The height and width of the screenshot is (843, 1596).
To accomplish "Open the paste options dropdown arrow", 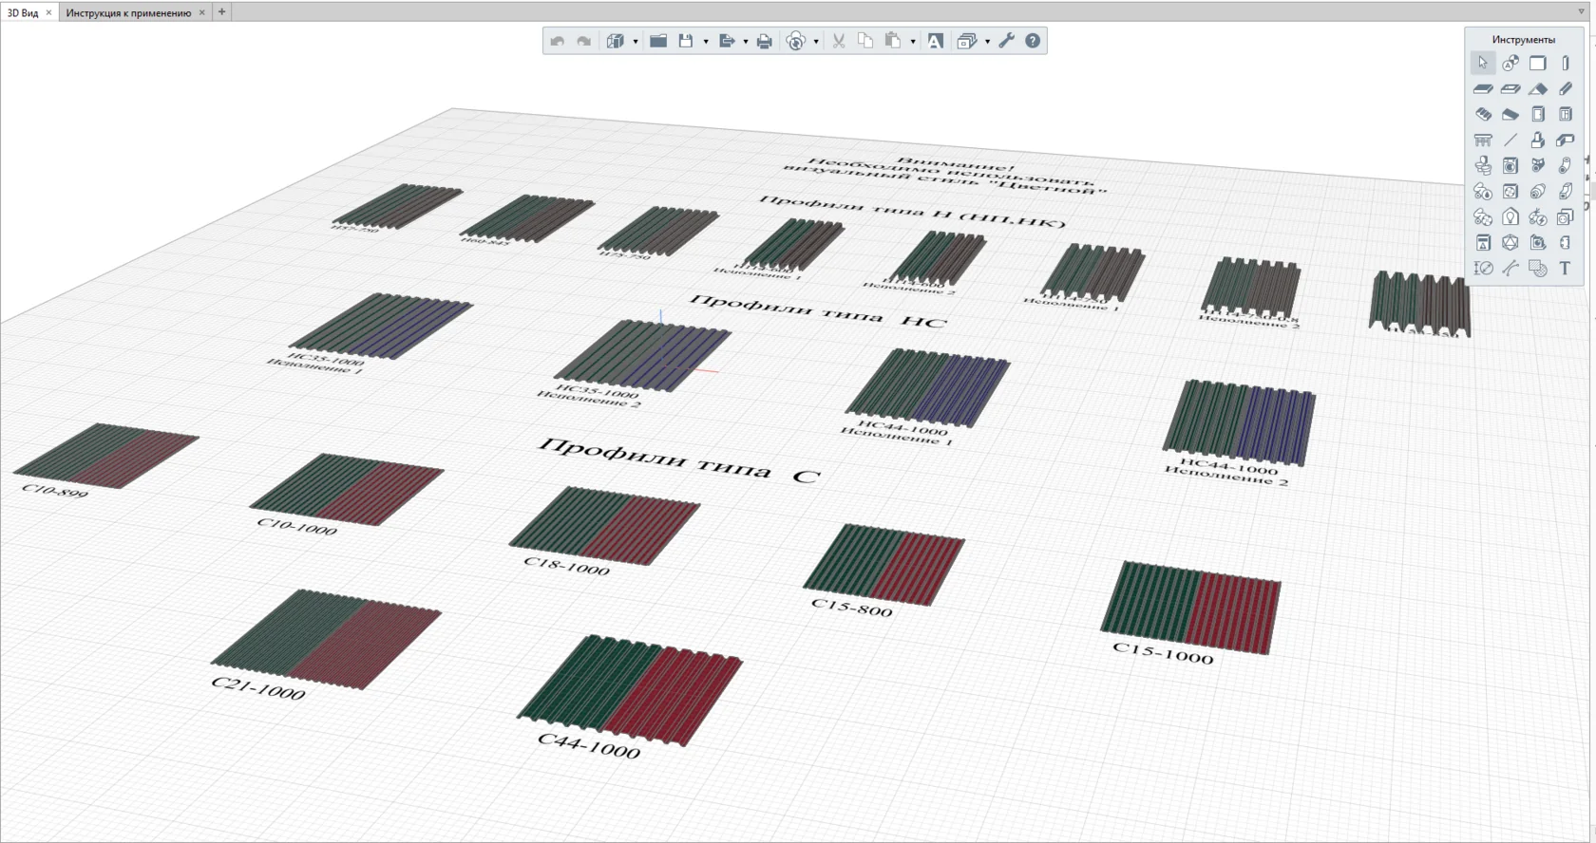I will pyautogui.click(x=913, y=42).
